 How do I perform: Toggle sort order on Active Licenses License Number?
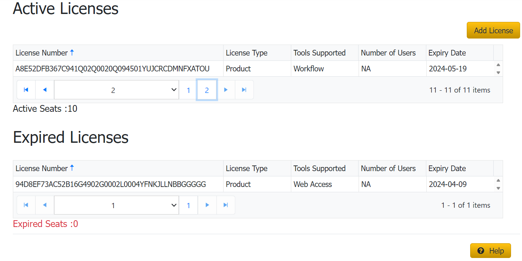[72, 53]
